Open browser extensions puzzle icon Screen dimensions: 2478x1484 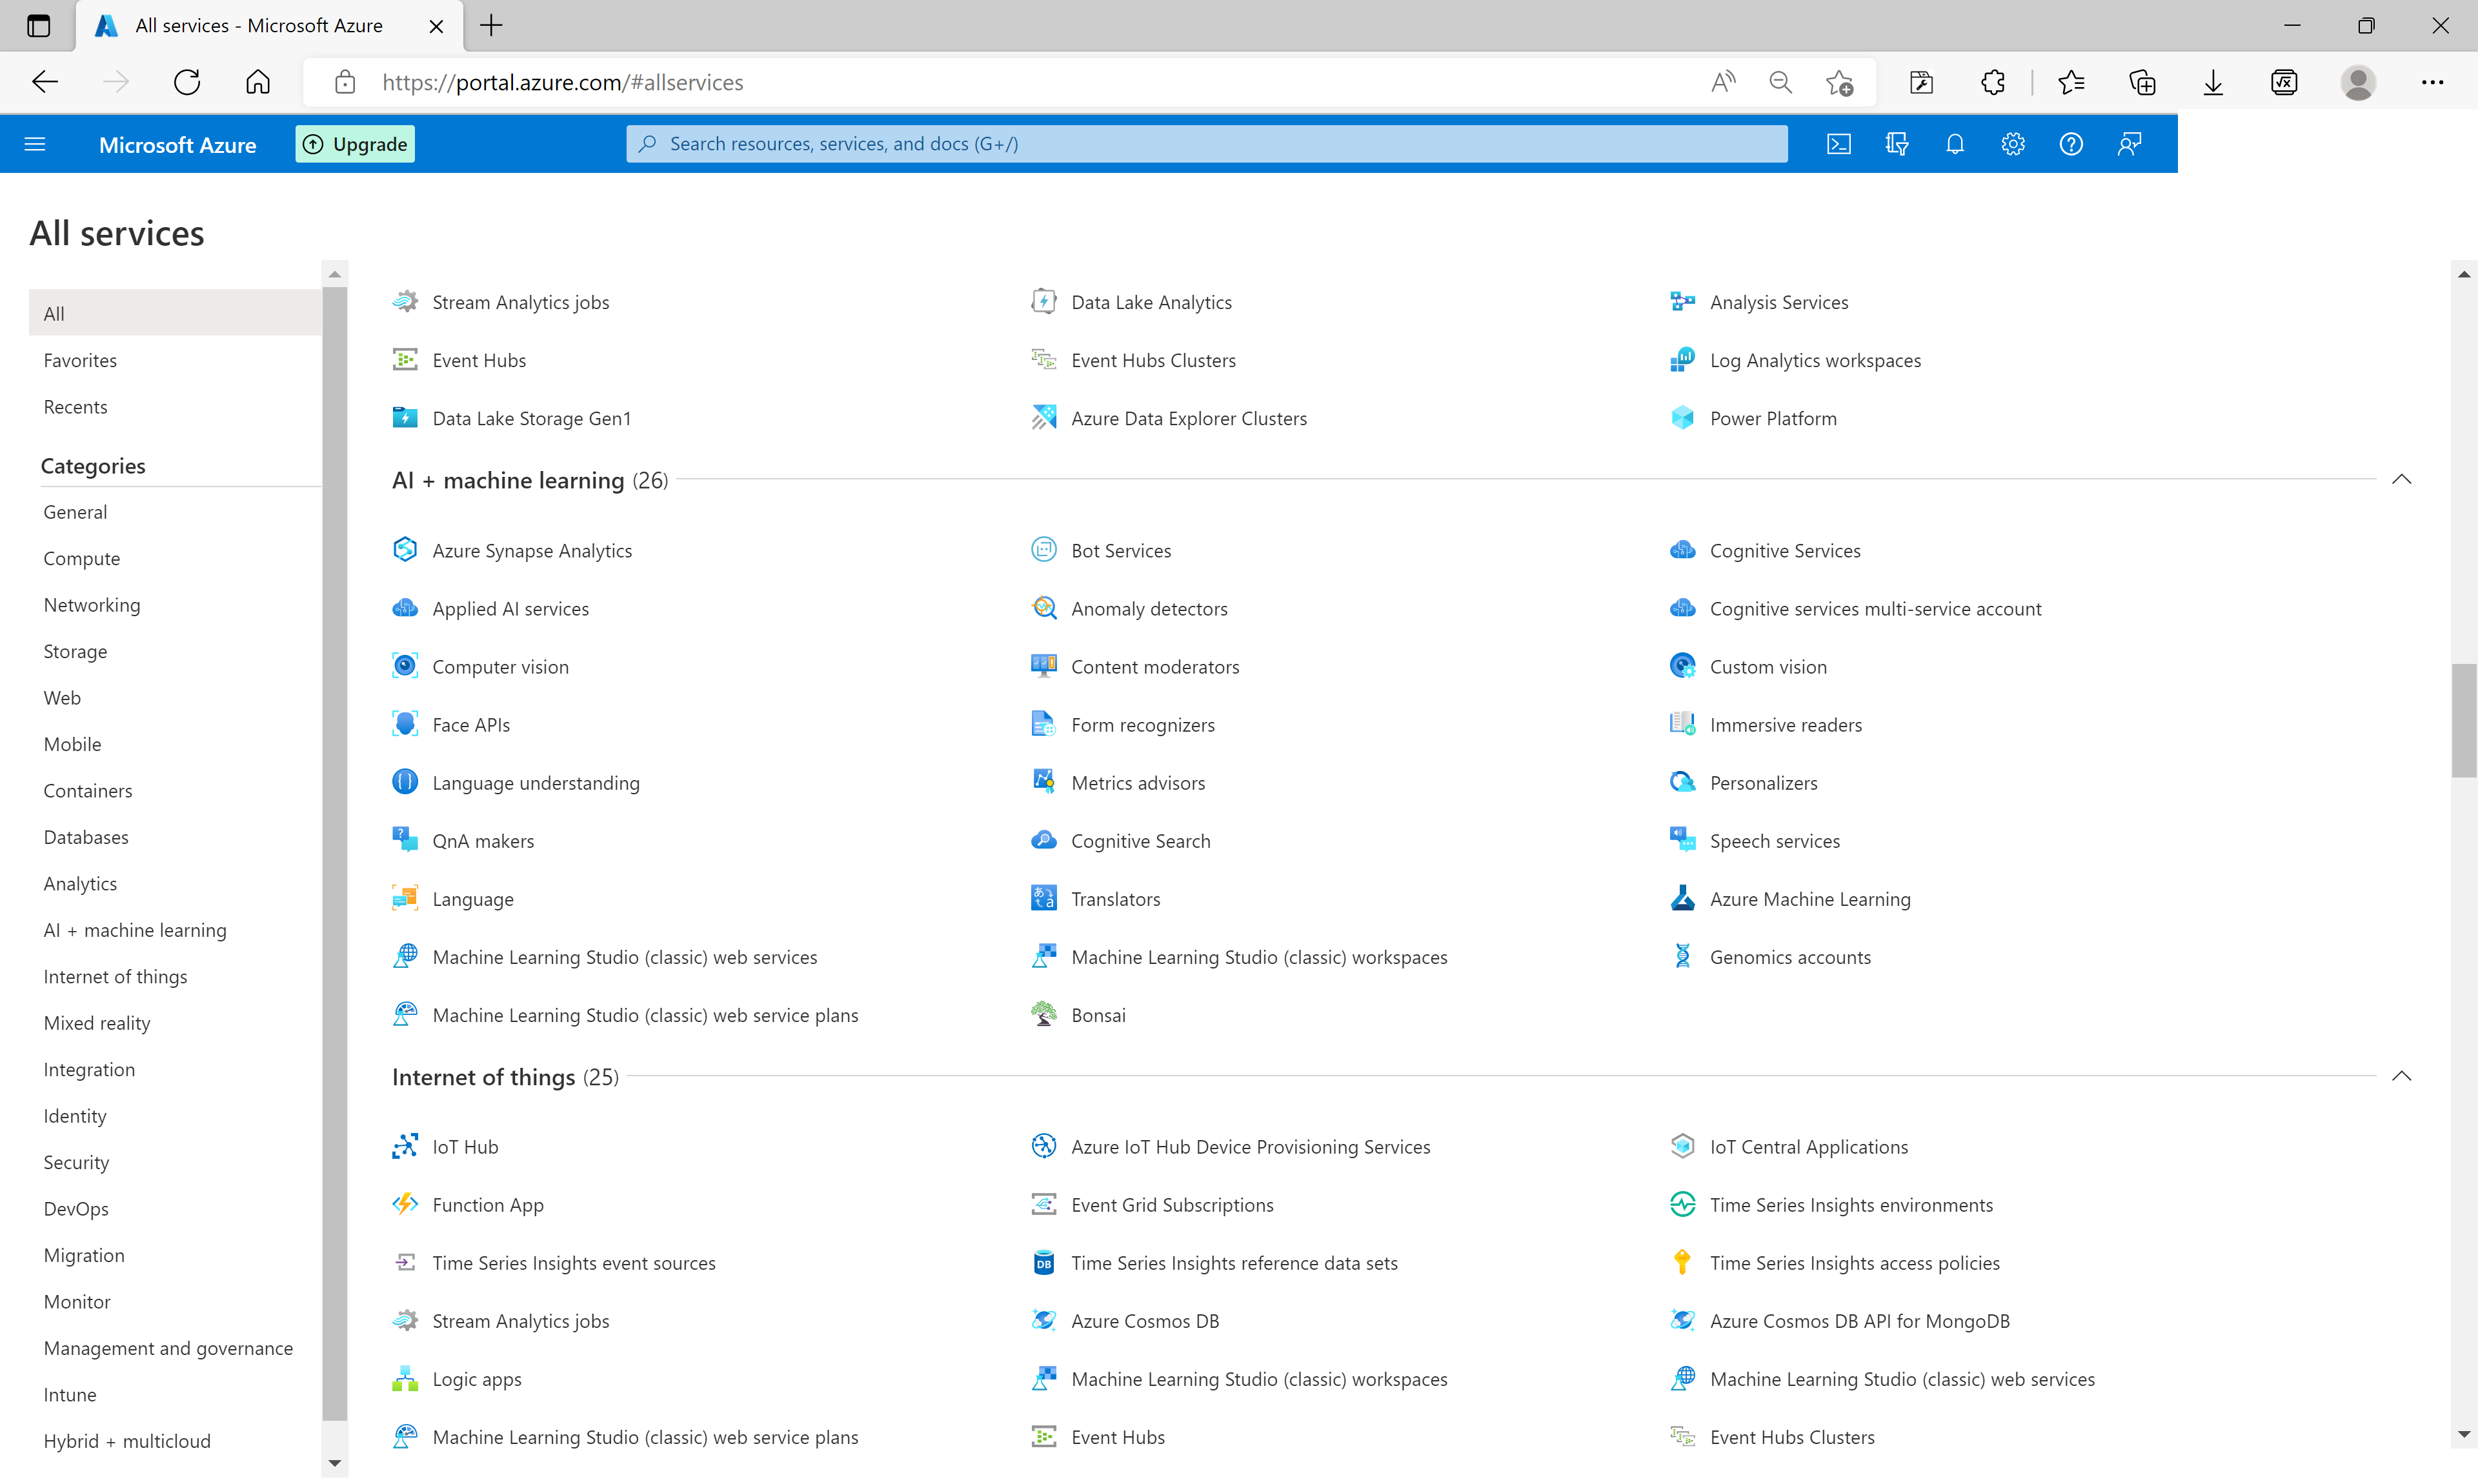1992,82
